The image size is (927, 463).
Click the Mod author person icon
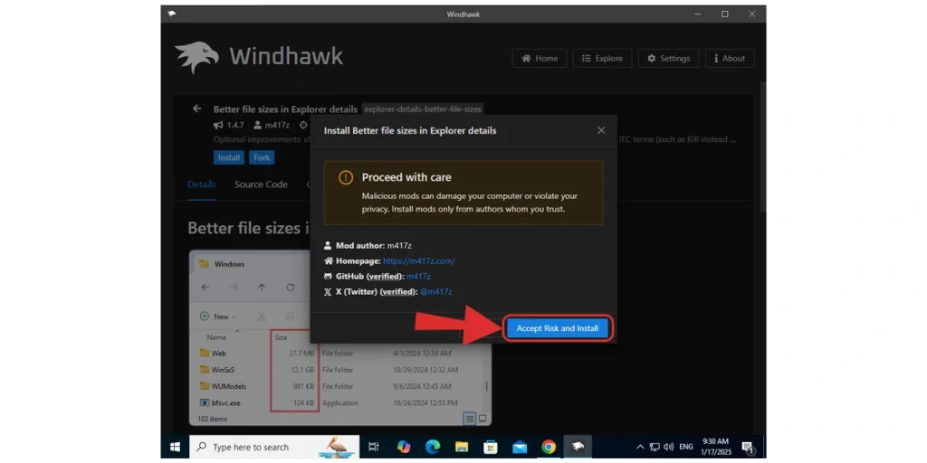point(328,245)
